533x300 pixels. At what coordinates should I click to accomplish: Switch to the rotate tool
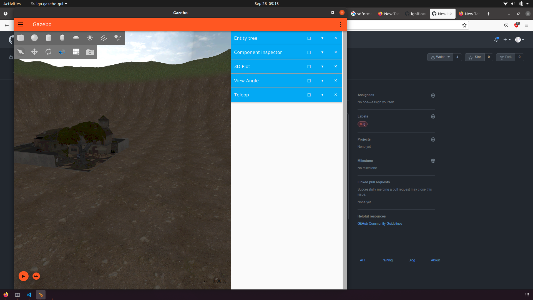[x=48, y=52]
